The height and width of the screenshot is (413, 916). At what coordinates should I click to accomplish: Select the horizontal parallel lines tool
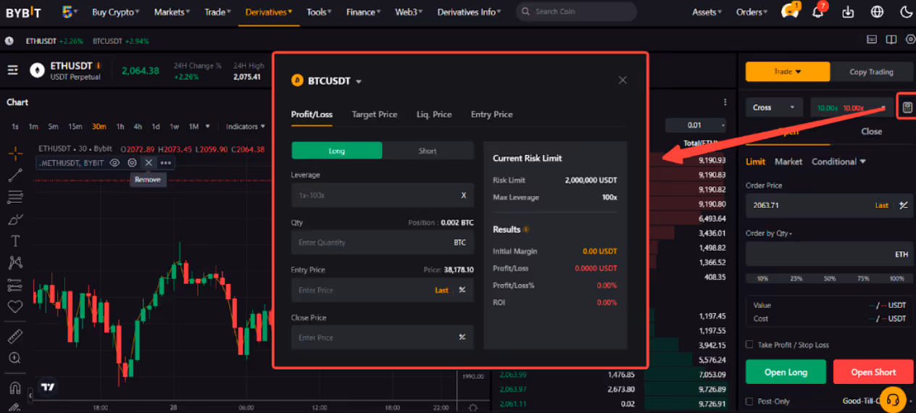15,196
